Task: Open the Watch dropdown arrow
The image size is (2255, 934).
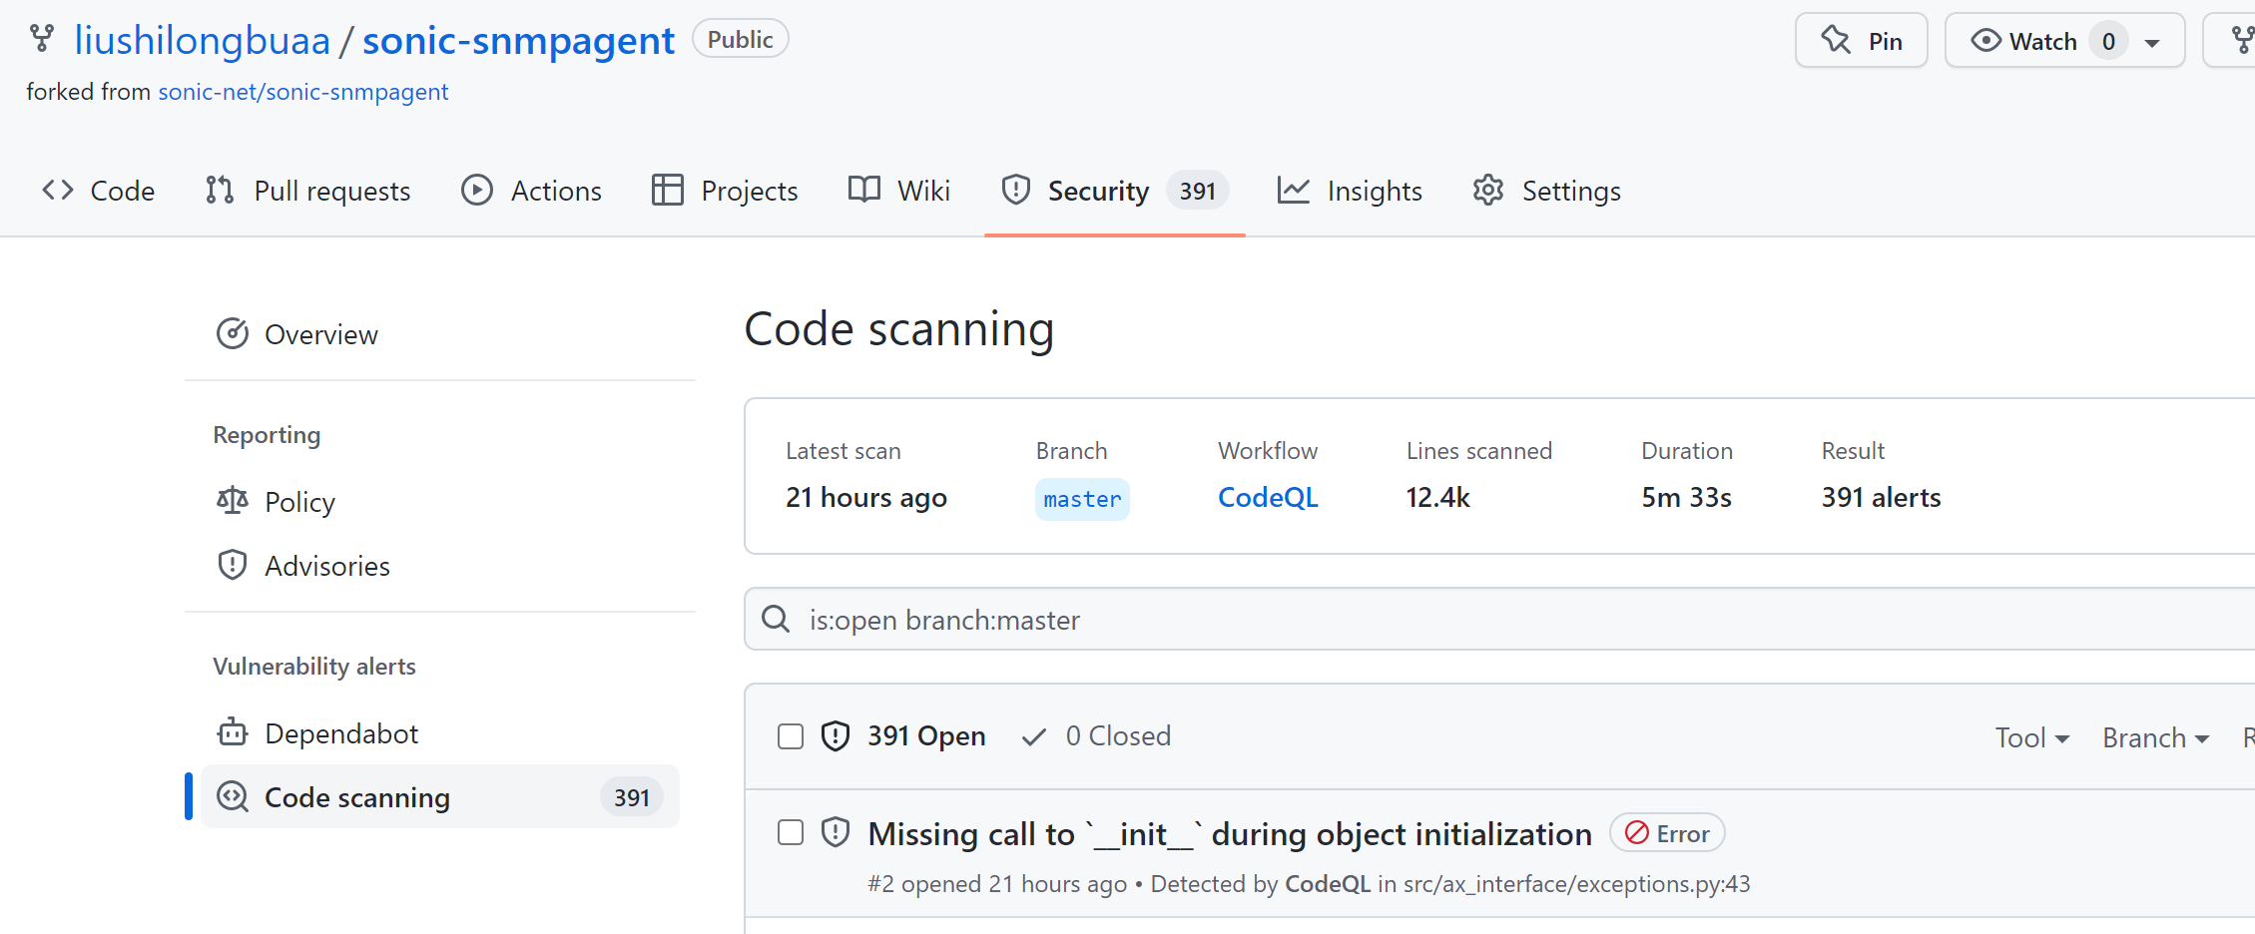Action: point(2152,42)
